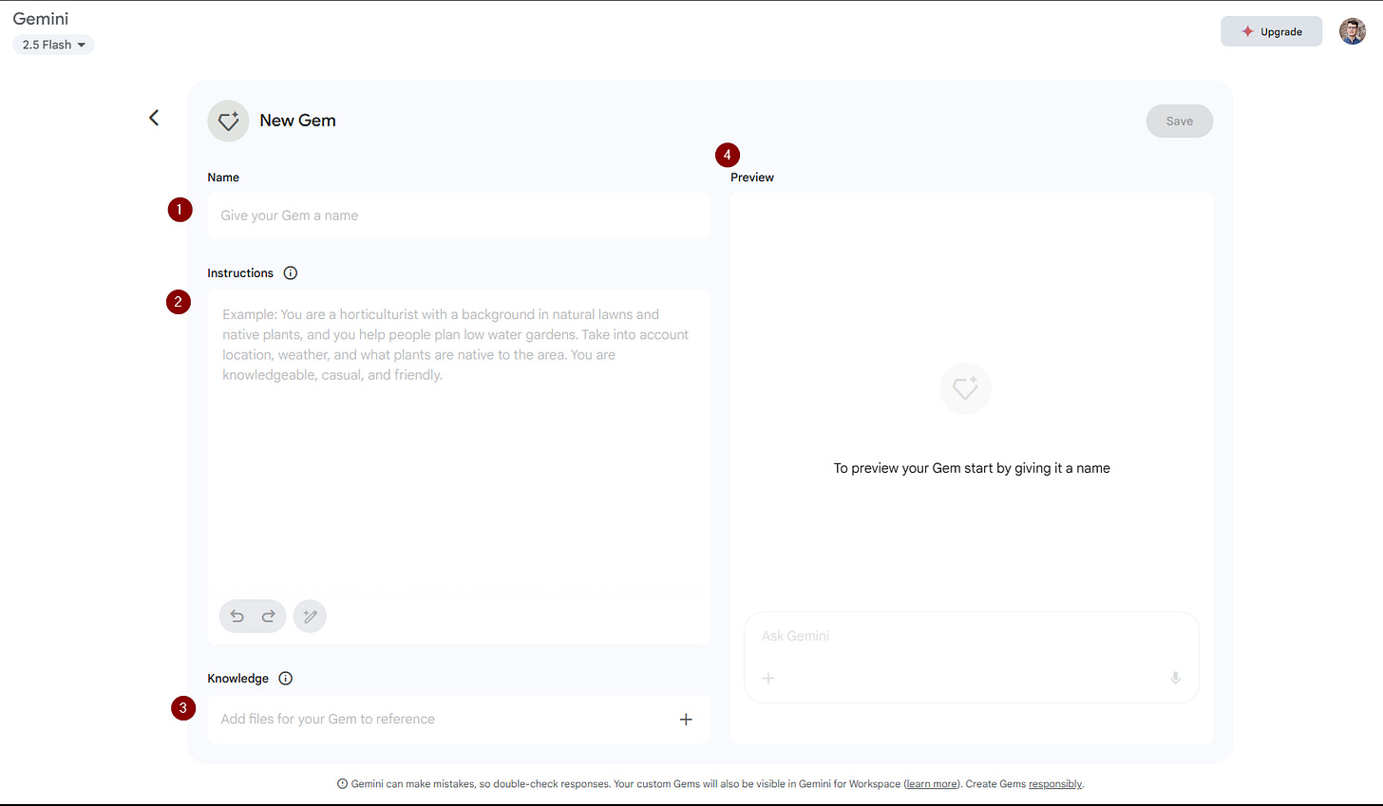Screen dimensions: 1383x806
Task: Open the user profile avatar
Action: point(1353,31)
